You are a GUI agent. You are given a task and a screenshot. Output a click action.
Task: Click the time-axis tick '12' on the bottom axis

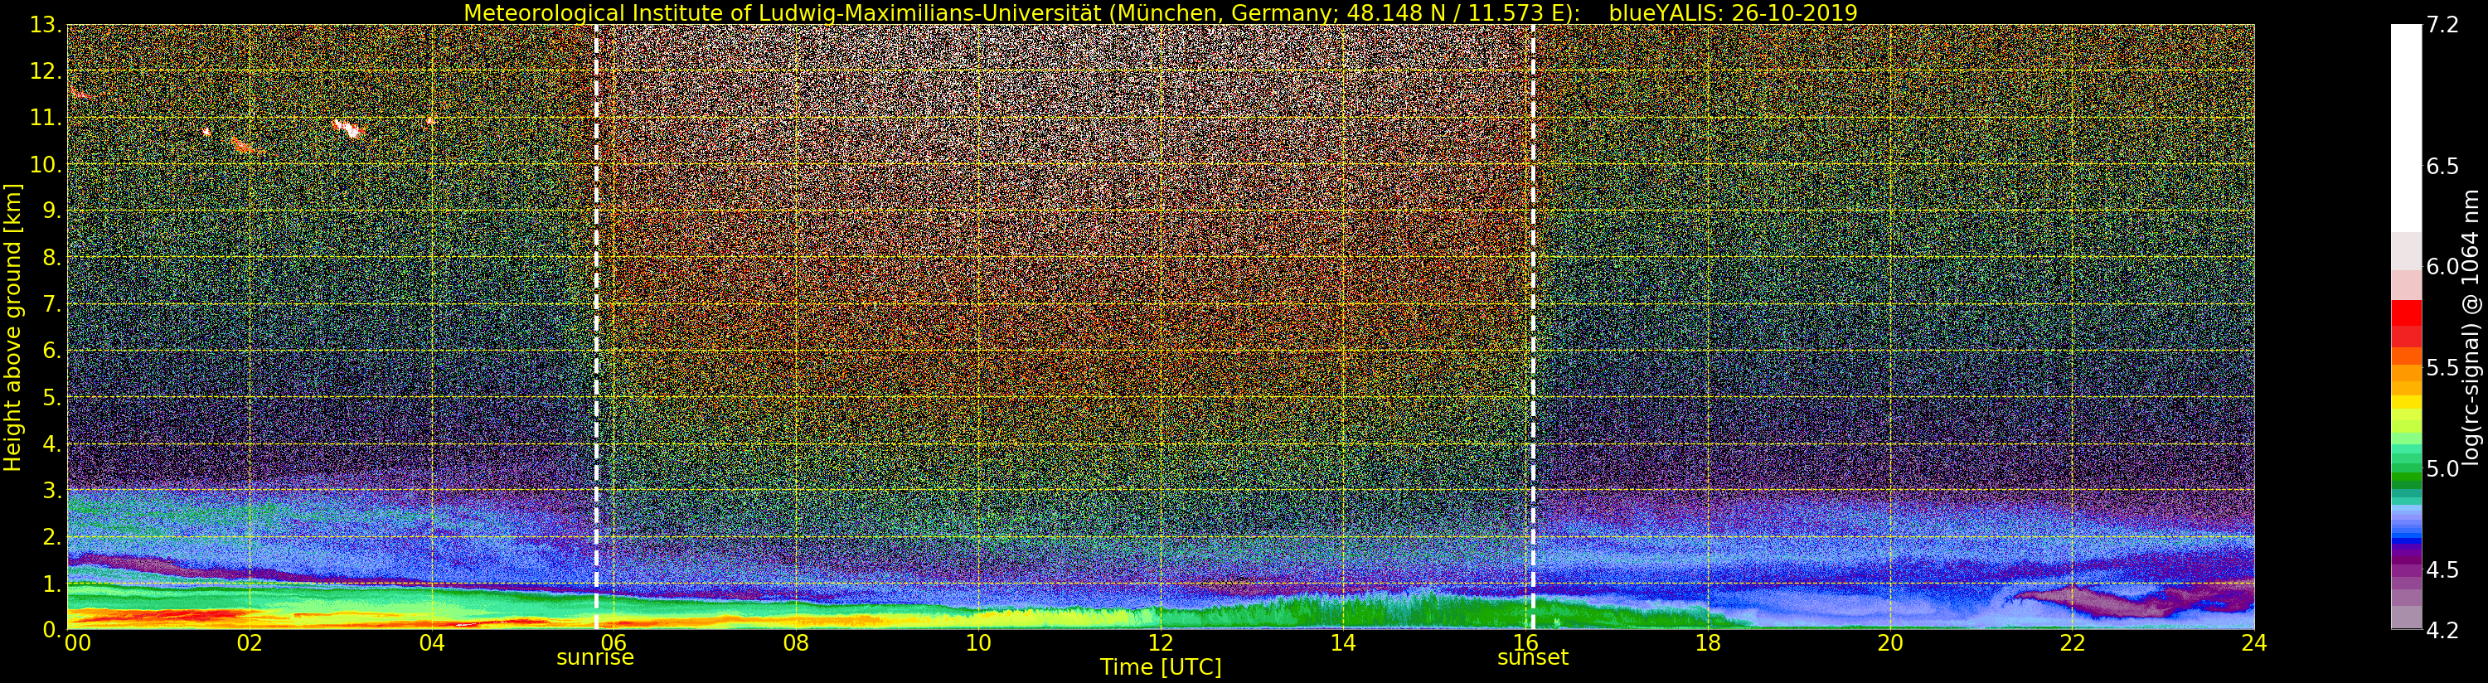pos(1160,643)
